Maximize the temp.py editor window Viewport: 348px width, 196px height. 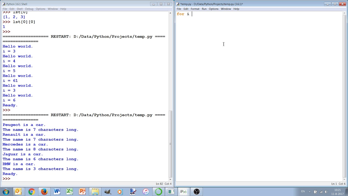click(335, 4)
